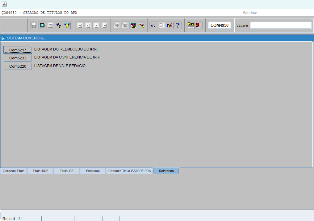Insert a new record with plus icon
314x221 pixels.
click(117, 26)
